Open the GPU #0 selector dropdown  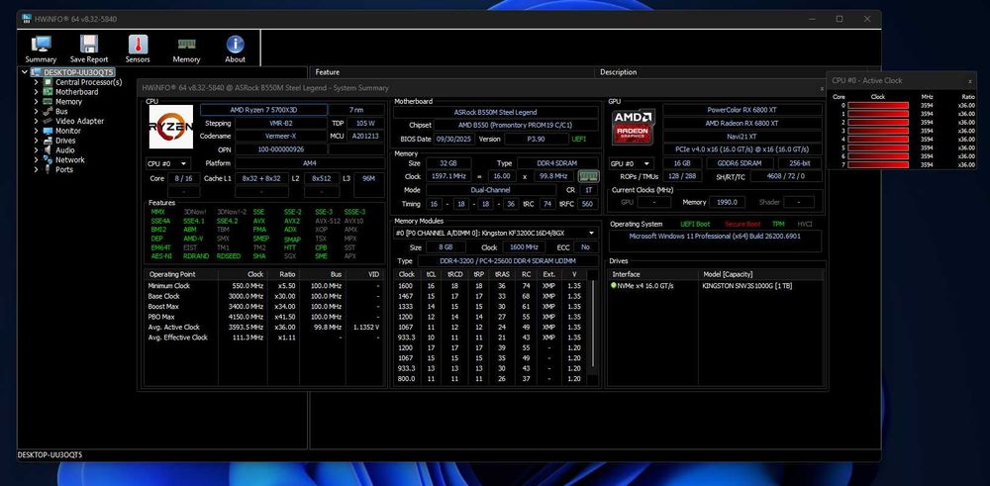[x=632, y=163]
